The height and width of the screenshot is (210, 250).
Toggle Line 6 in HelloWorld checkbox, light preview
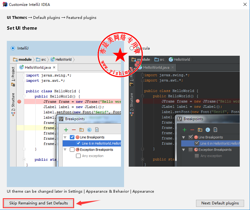point(78,143)
